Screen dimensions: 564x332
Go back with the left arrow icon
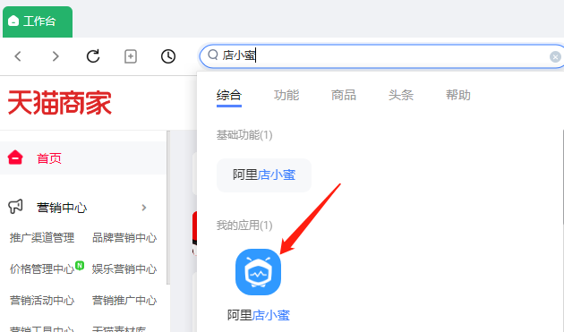(x=18, y=56)
